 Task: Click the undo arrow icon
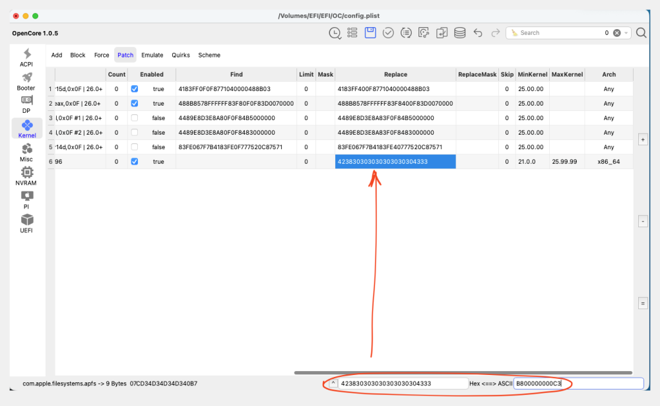tap(478, 33)
